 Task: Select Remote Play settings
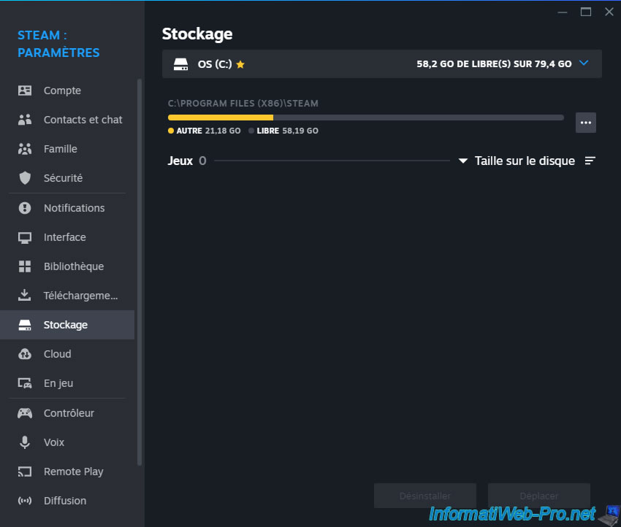coord(67,472)
